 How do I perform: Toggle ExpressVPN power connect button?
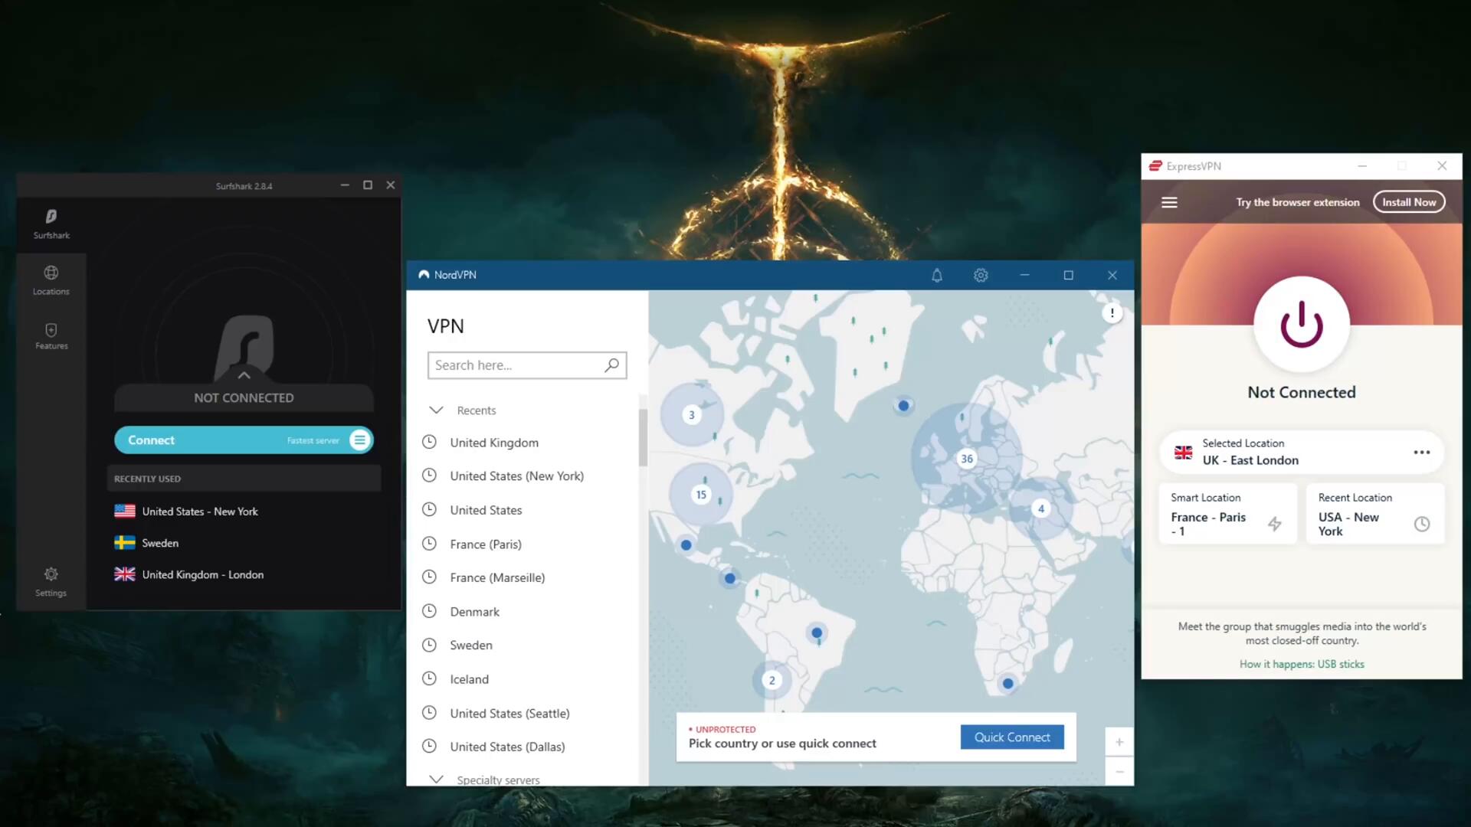(x=1301, y=325)
